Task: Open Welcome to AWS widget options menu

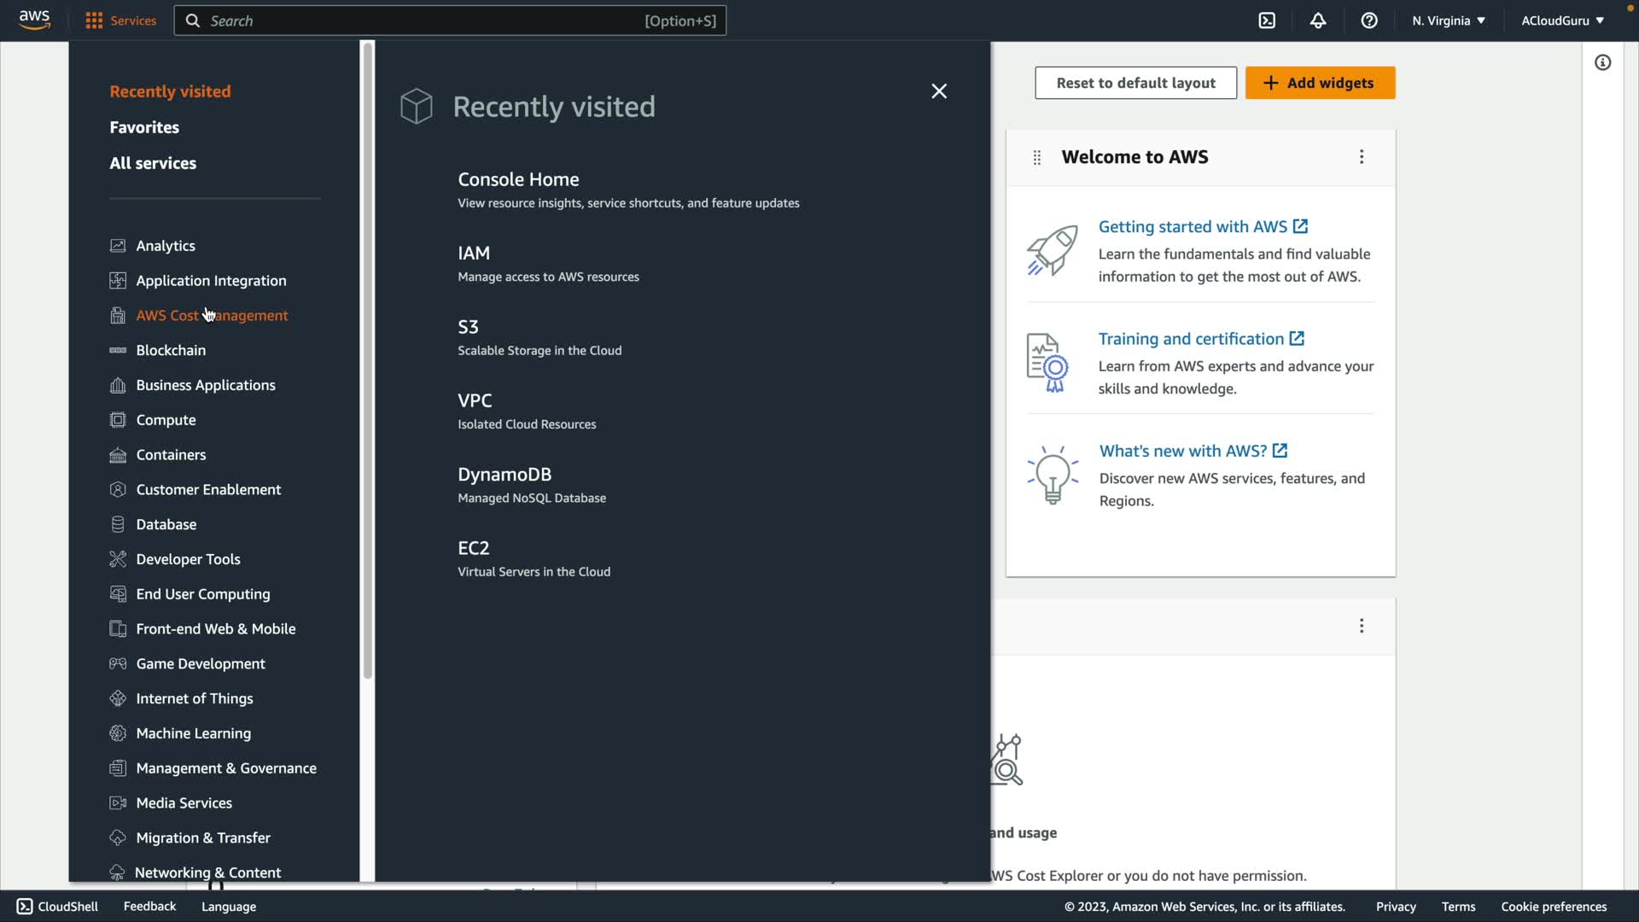Action: click(1362, 157)
